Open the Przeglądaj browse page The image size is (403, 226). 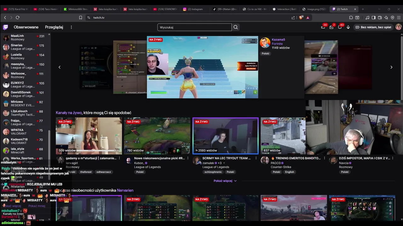click(54, 27)
